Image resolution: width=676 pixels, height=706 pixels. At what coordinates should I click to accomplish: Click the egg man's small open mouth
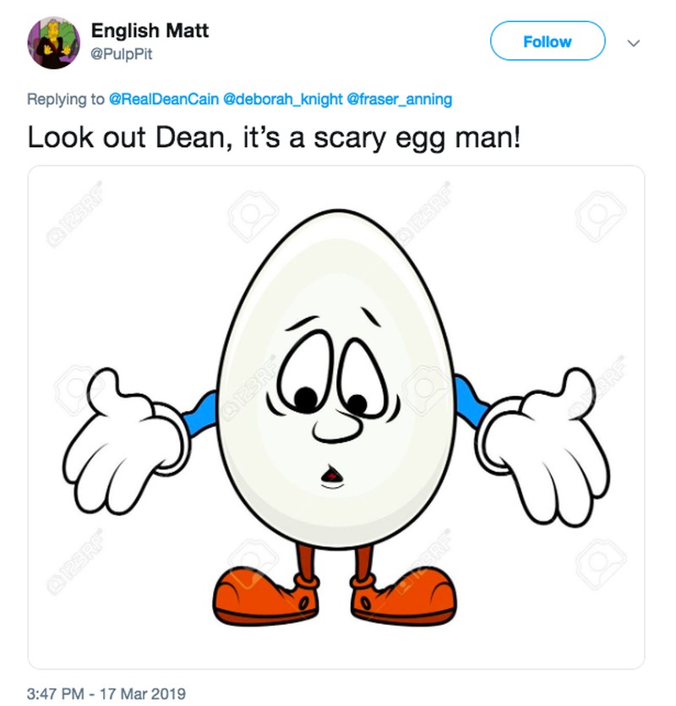(330, 478)
